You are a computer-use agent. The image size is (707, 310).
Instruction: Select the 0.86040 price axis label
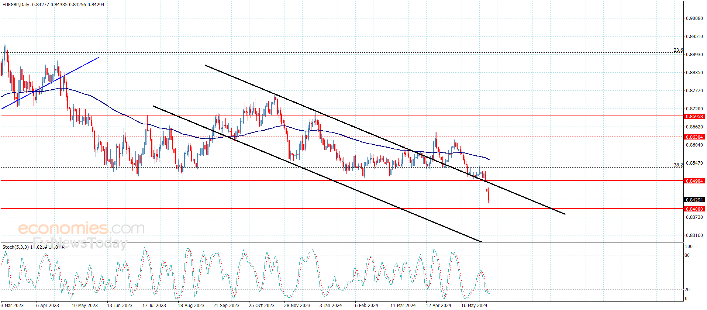[x=694, y=145]
